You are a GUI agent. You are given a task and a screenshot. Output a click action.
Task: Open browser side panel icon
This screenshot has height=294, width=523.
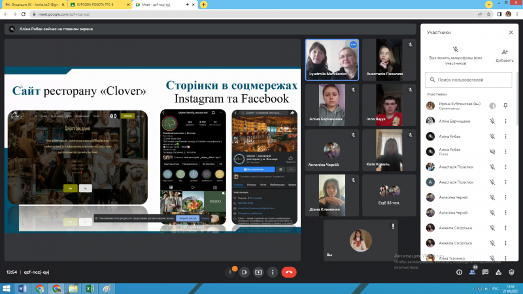click(499, 14)
